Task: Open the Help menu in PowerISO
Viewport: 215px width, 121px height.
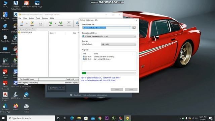Action: click(x=52, y=18)
